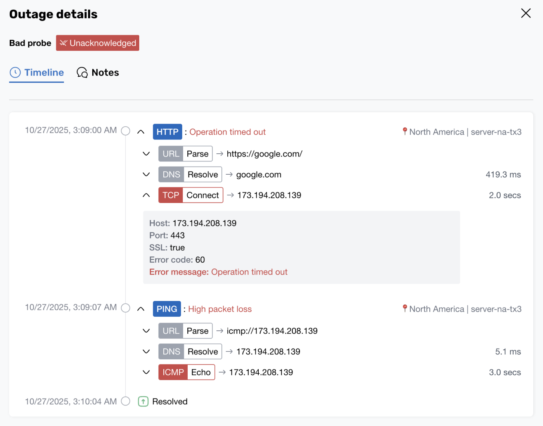Click the TCP Connect step badge

pos(190,195)
